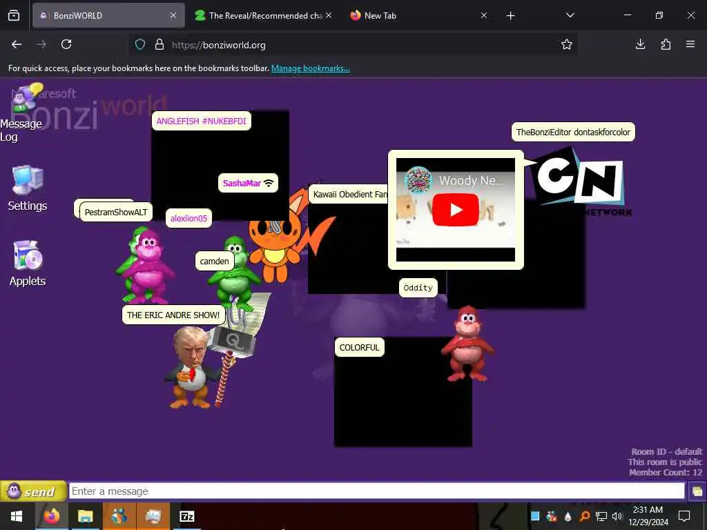Click the alexlion05 name tag
This screenshot has height=530, width=707.
(x=188, y=218)
